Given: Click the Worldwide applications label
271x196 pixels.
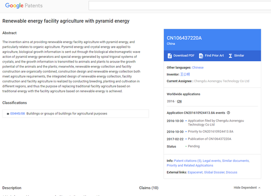Looking at the screenshot, I should (x=183, y=94).
